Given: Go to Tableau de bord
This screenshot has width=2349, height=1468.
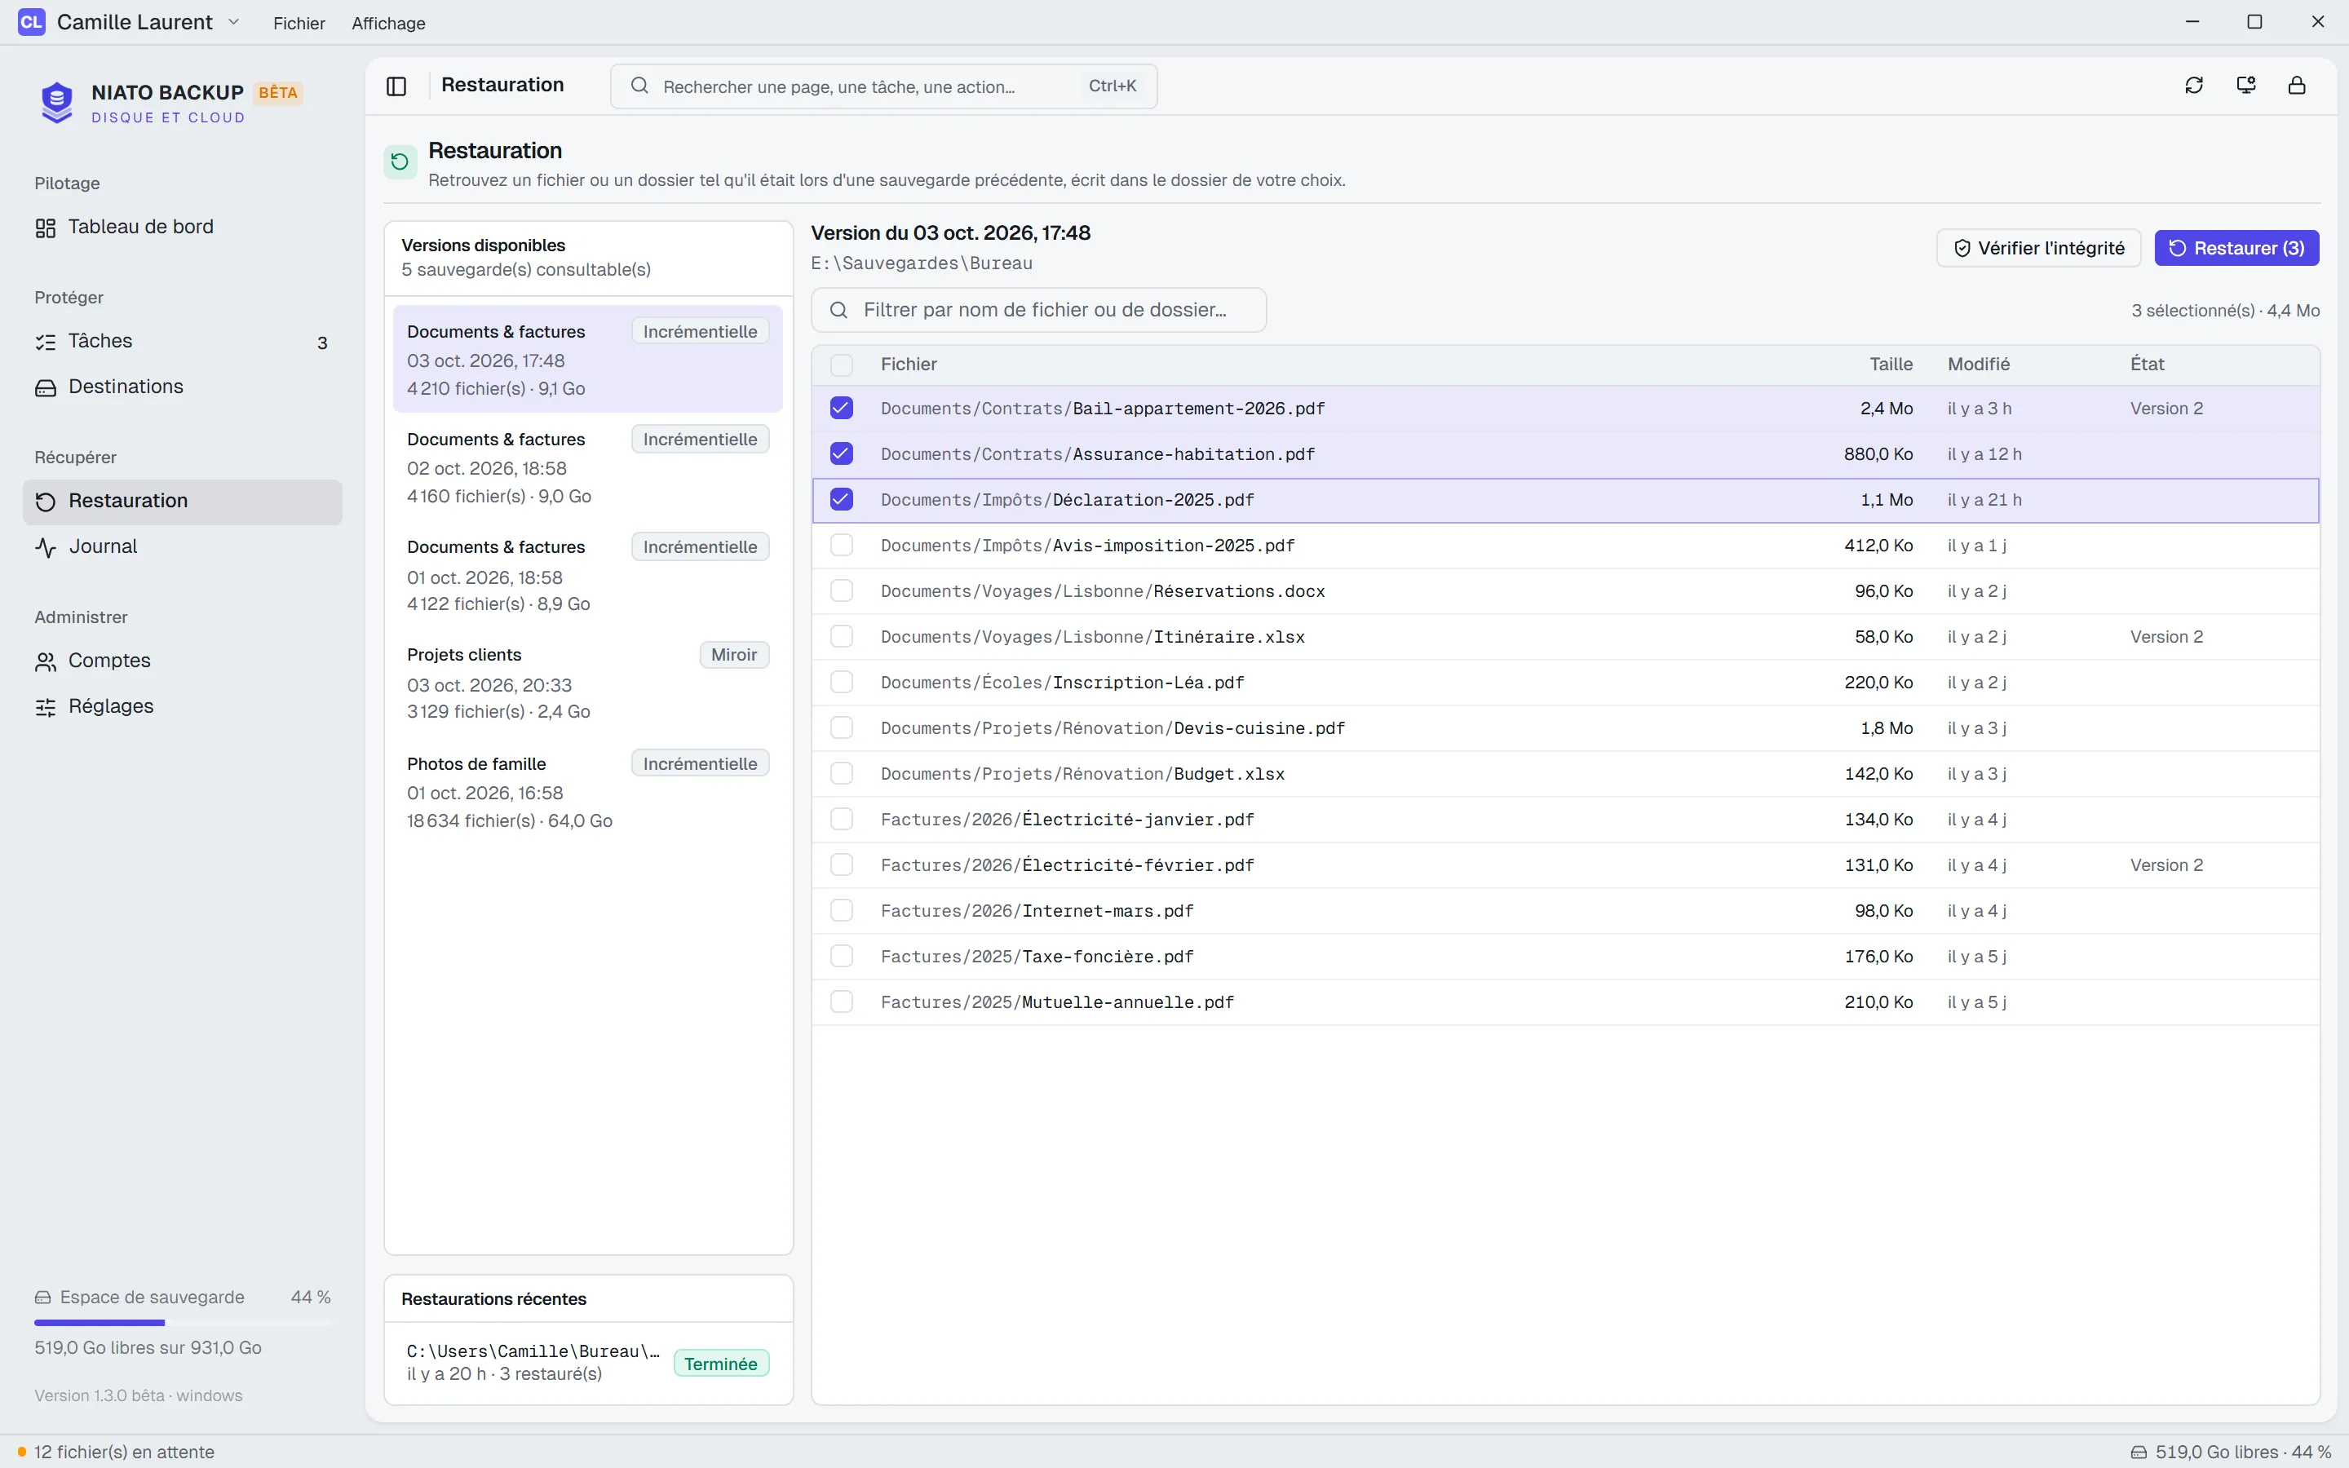Looking at the screenshot, I should [183, 226].
